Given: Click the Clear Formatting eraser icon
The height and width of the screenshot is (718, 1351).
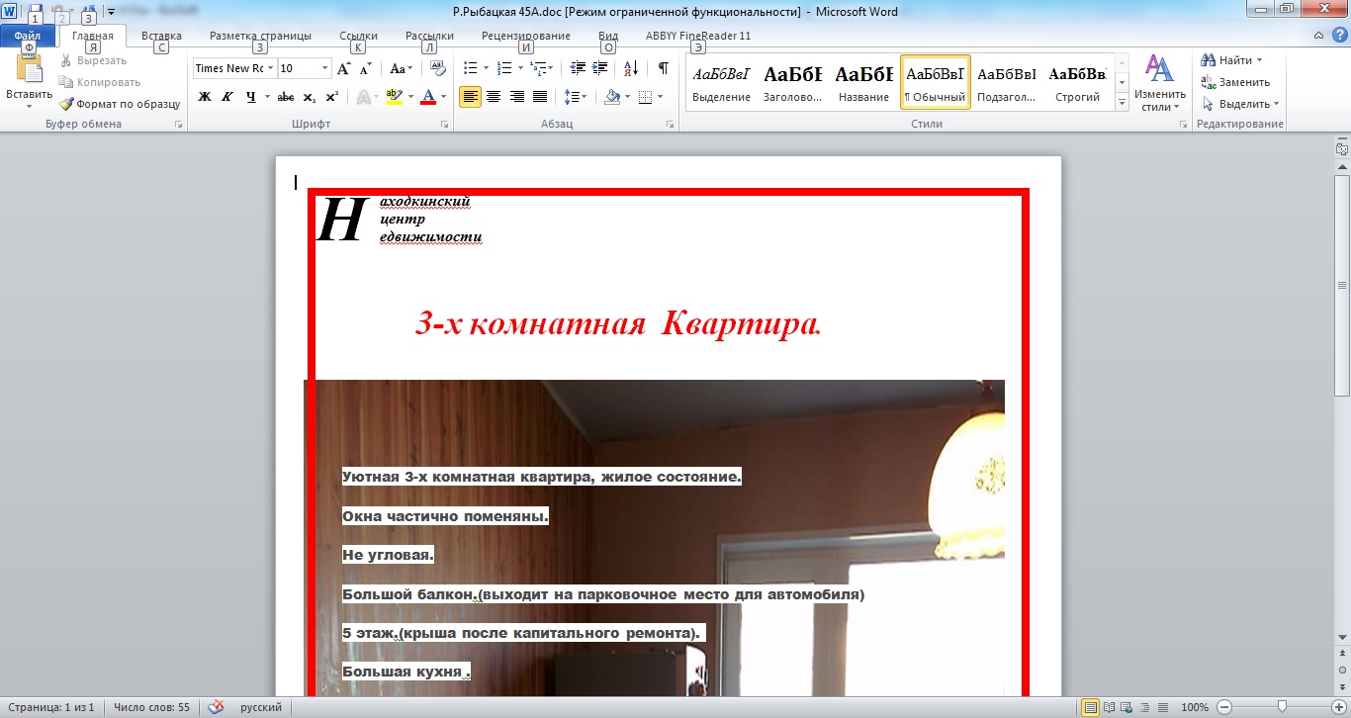Looking at the screenshot, I should (x=439, y=68).
